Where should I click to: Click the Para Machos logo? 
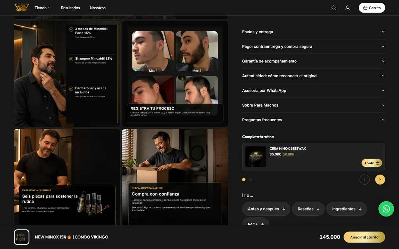click(22, 7)
